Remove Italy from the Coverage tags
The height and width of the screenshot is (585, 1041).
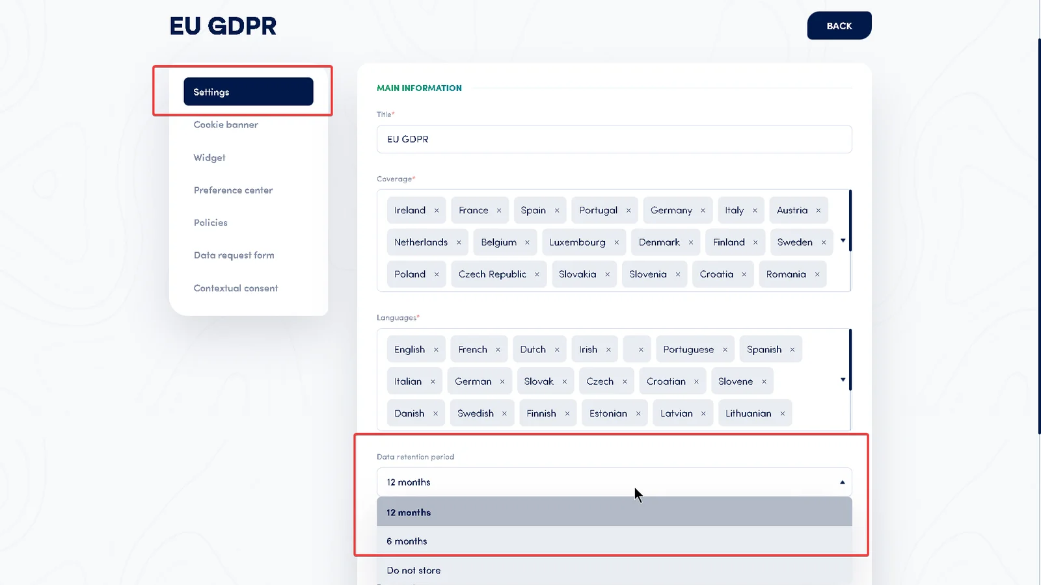(755, 210)
